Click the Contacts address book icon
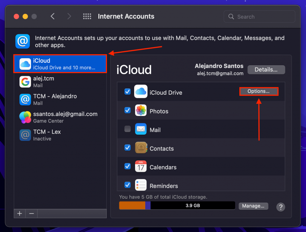Image resolution: width=306 pixels, height=232 pixels. (141, 148)
